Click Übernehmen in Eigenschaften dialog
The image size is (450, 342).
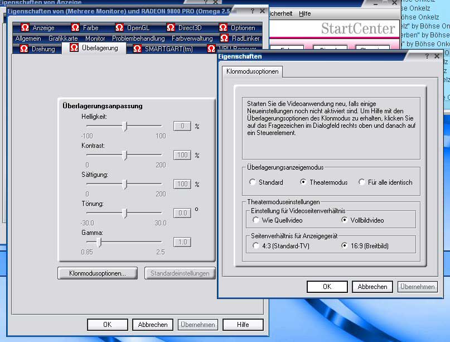click(x=418, y=287)
